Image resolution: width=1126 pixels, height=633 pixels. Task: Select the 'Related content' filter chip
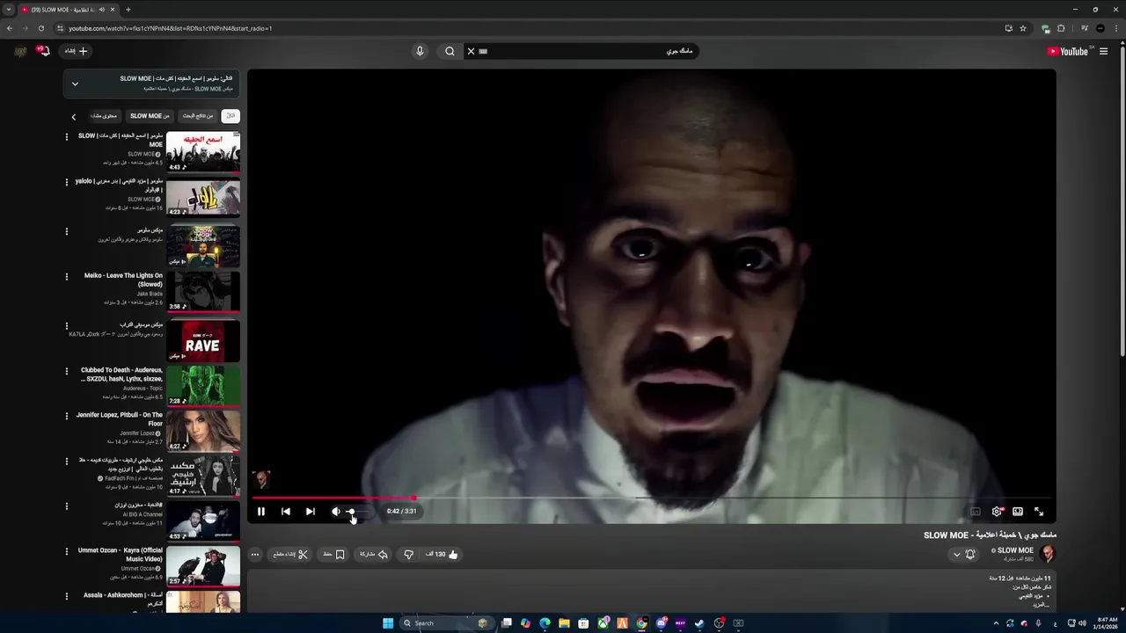104,116
